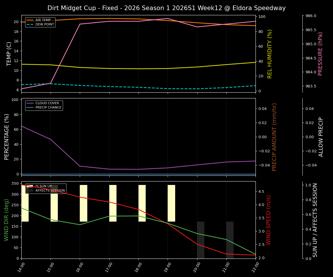
Task: Open the wind panel legend box
Action: click(46, 188)
